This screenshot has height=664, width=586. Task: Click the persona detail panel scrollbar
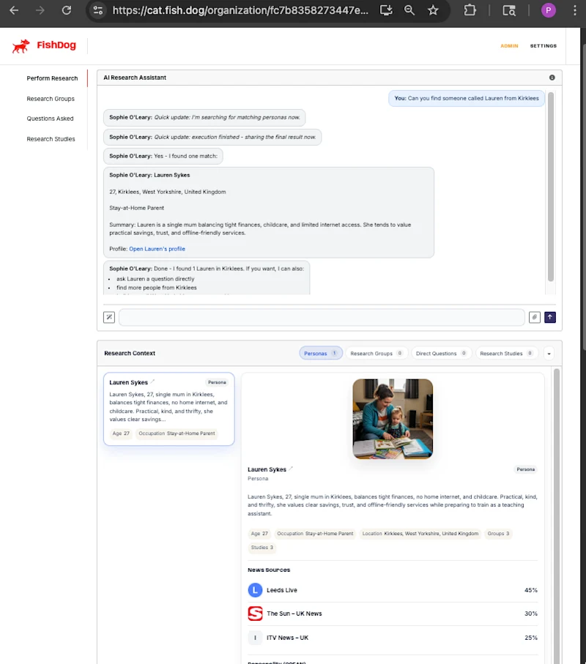pos(557,516)
